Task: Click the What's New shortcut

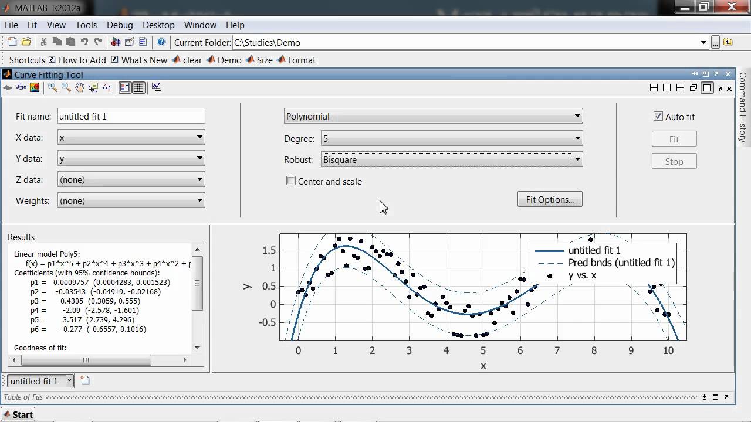Action: pyautogui.click(x=139, y=60)
